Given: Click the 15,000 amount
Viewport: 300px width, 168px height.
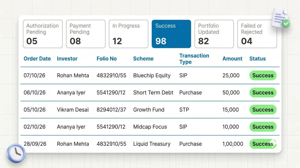Looking at the screenshot, I should coord(231,110).
